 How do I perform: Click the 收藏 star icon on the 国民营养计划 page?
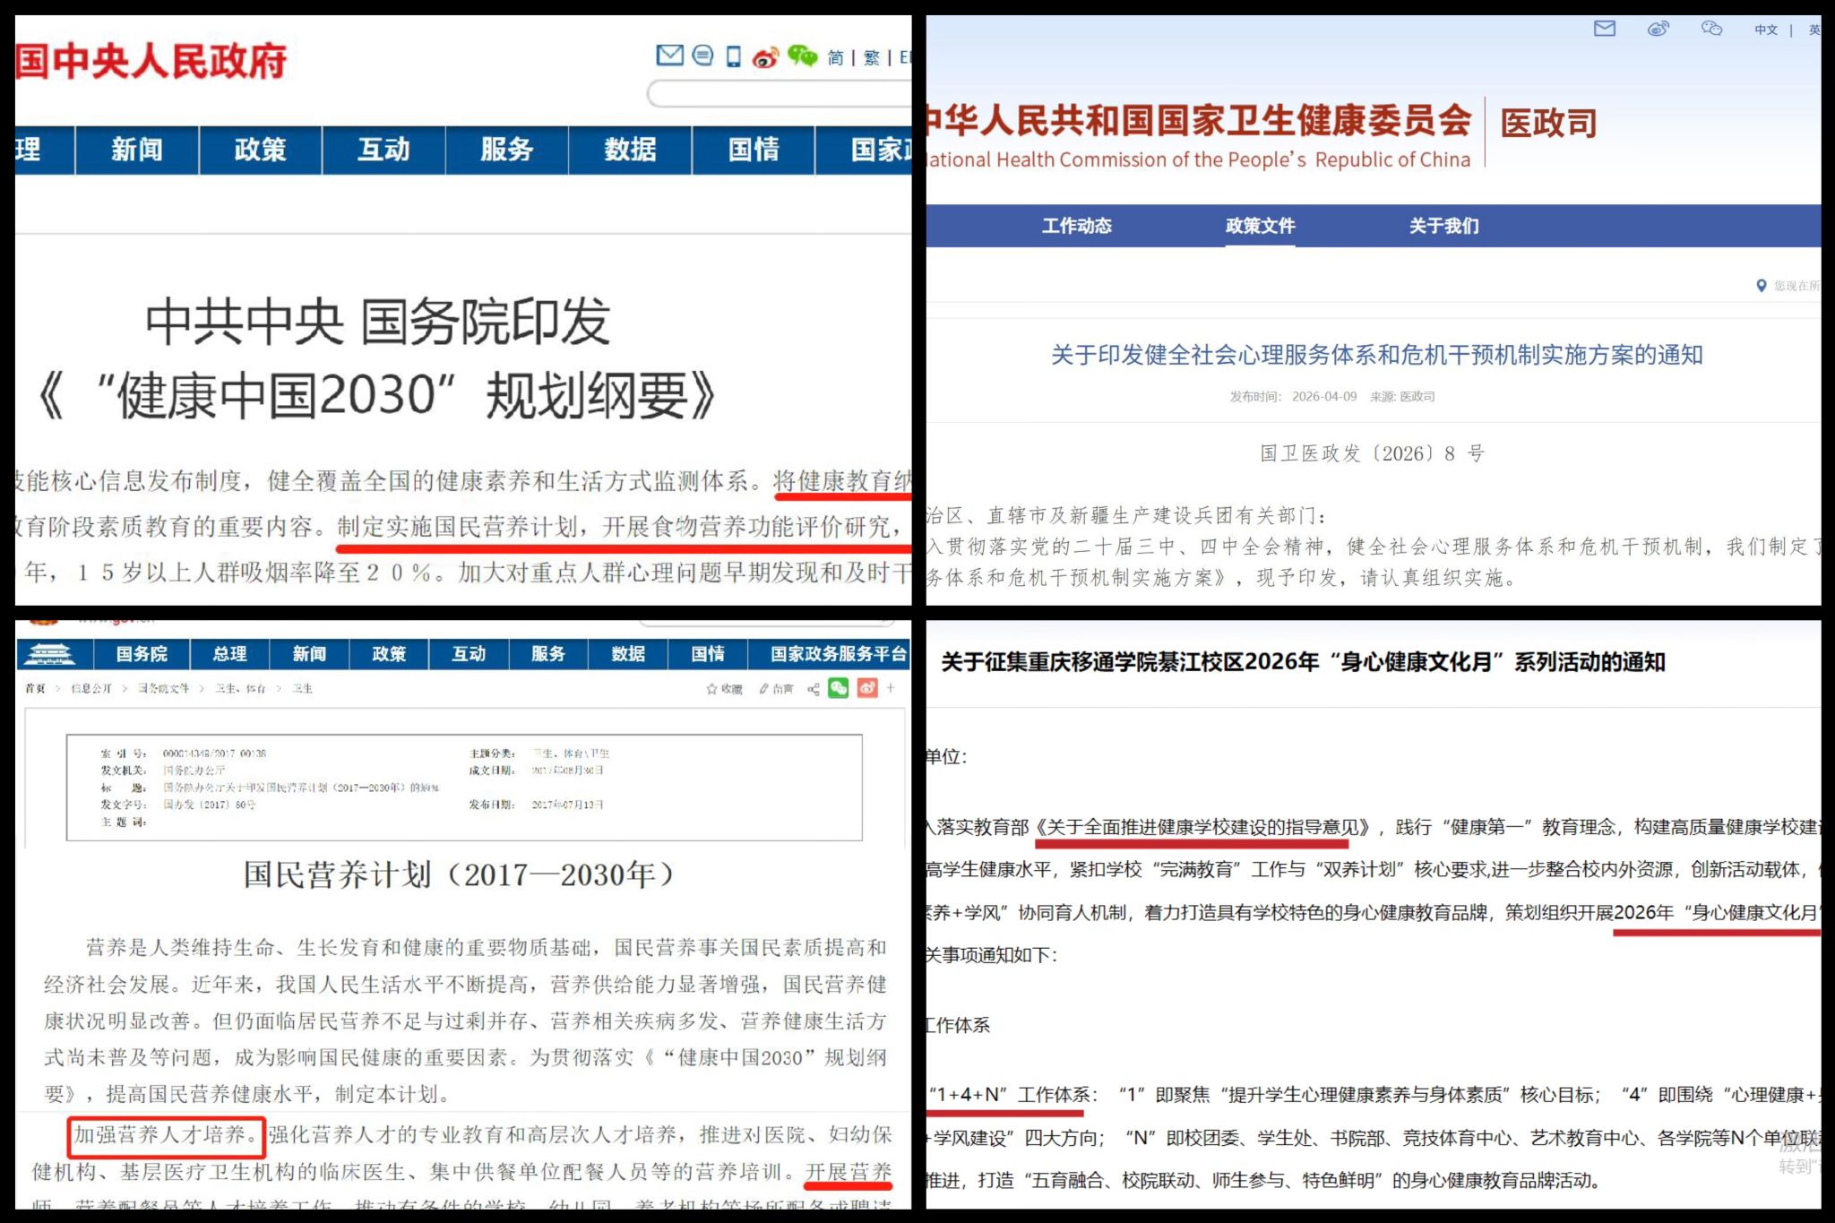click(x=712, y=689)
